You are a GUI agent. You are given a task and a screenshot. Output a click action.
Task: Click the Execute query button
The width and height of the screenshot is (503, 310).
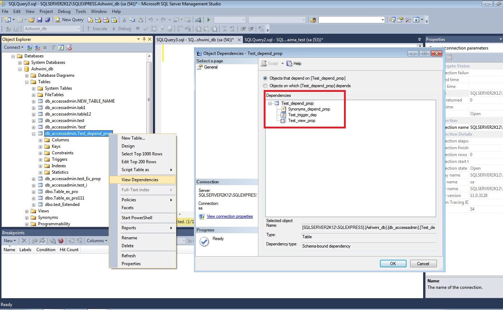coord(97,29)
